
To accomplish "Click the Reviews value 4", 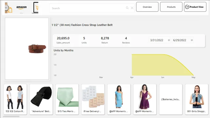I will click(x=126, y=38).
